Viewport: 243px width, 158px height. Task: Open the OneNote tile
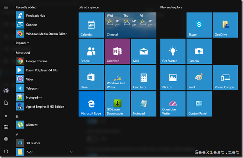click(x=117, y=51)
